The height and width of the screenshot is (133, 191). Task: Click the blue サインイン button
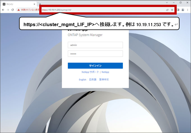[x=95, y=66]
